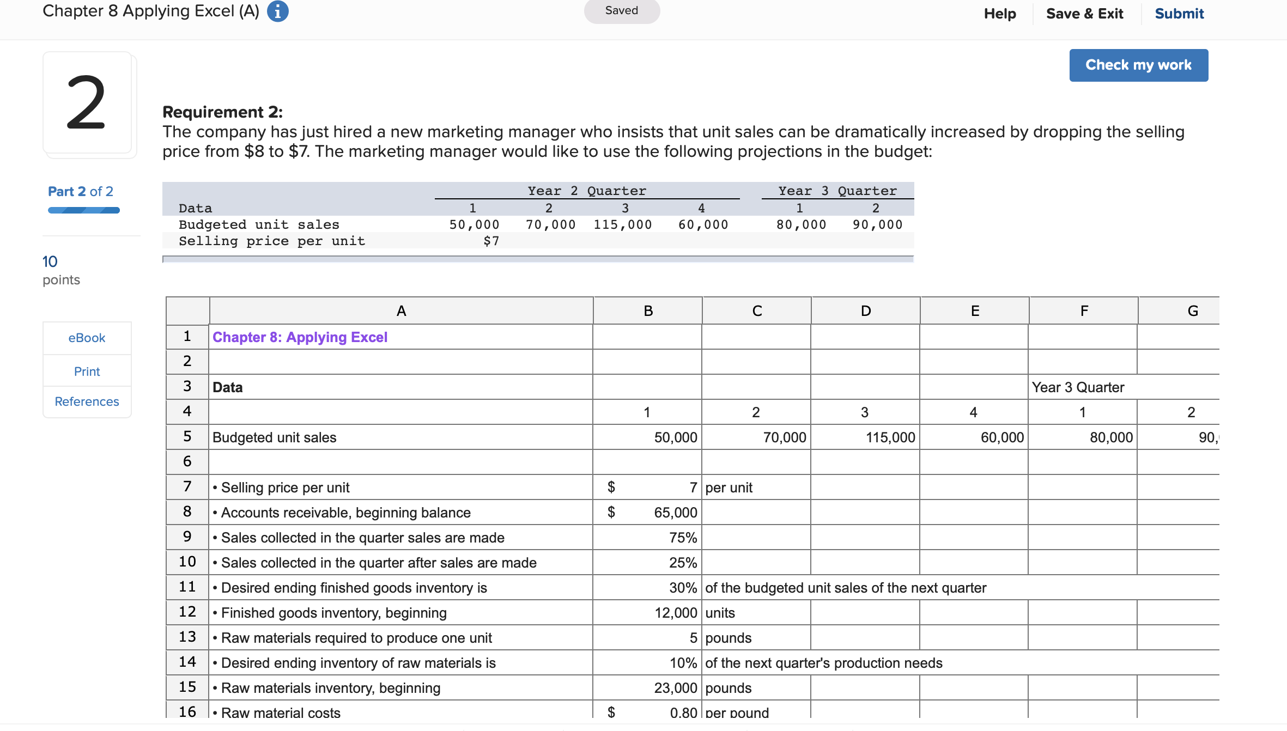
Task: Click the Saved status indicator
Action: [x=621, y=10]
